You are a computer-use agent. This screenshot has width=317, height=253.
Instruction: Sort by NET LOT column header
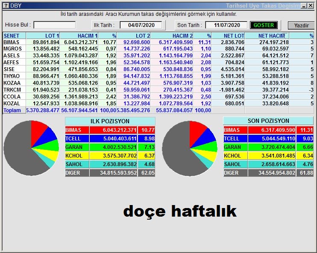pyautogui.click(x=228, y=36)
